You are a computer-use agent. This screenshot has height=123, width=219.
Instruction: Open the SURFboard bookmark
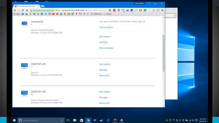click(x=96, y=14)
